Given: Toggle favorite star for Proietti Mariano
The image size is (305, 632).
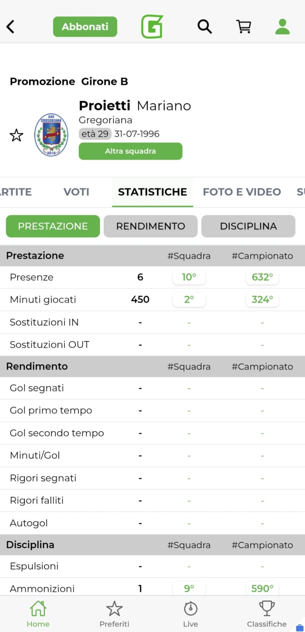Looking at the screenshot, I should pos(16,135).
